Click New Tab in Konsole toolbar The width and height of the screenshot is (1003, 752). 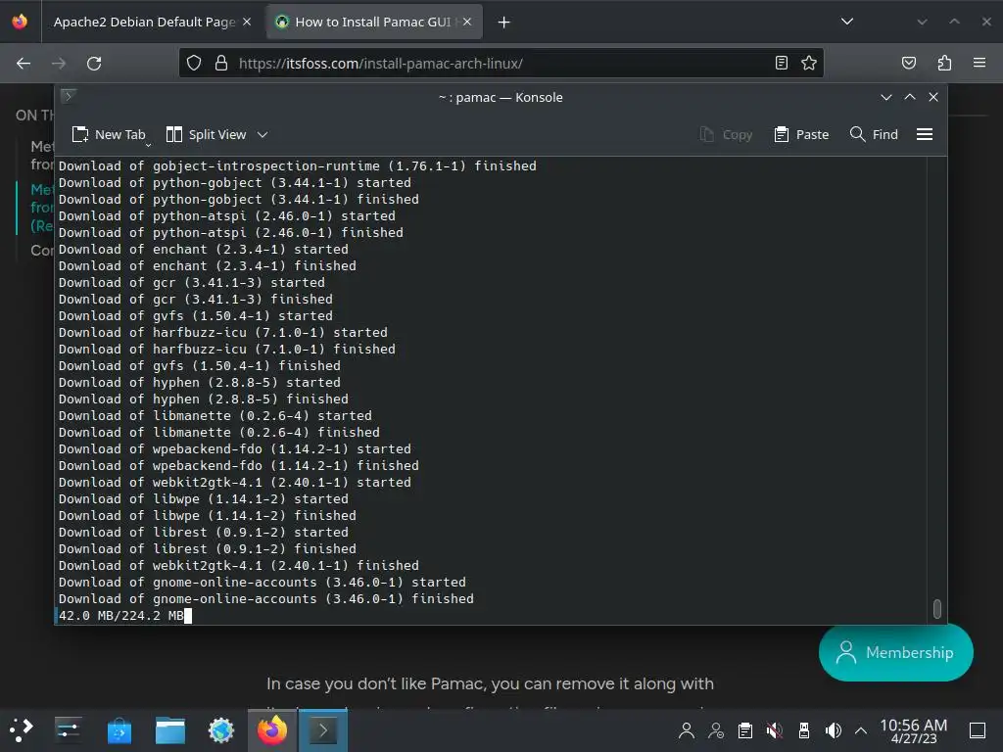click(x=109, y=134)
